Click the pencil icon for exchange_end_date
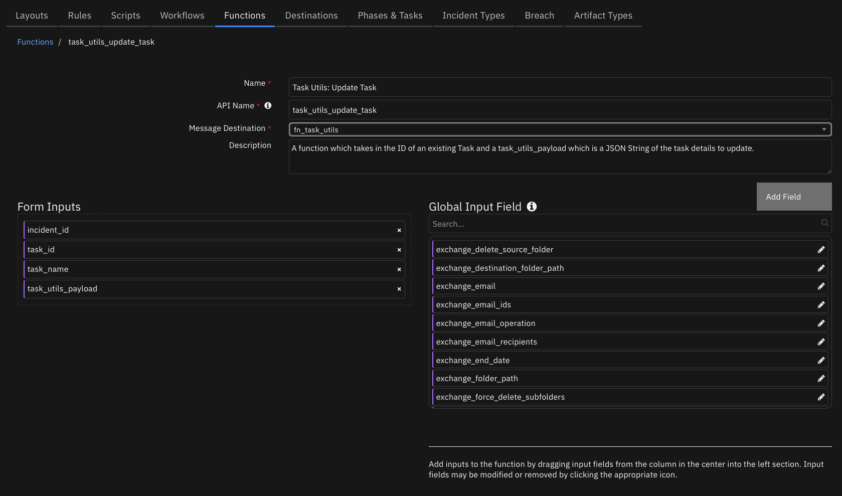 coord(821,360)
